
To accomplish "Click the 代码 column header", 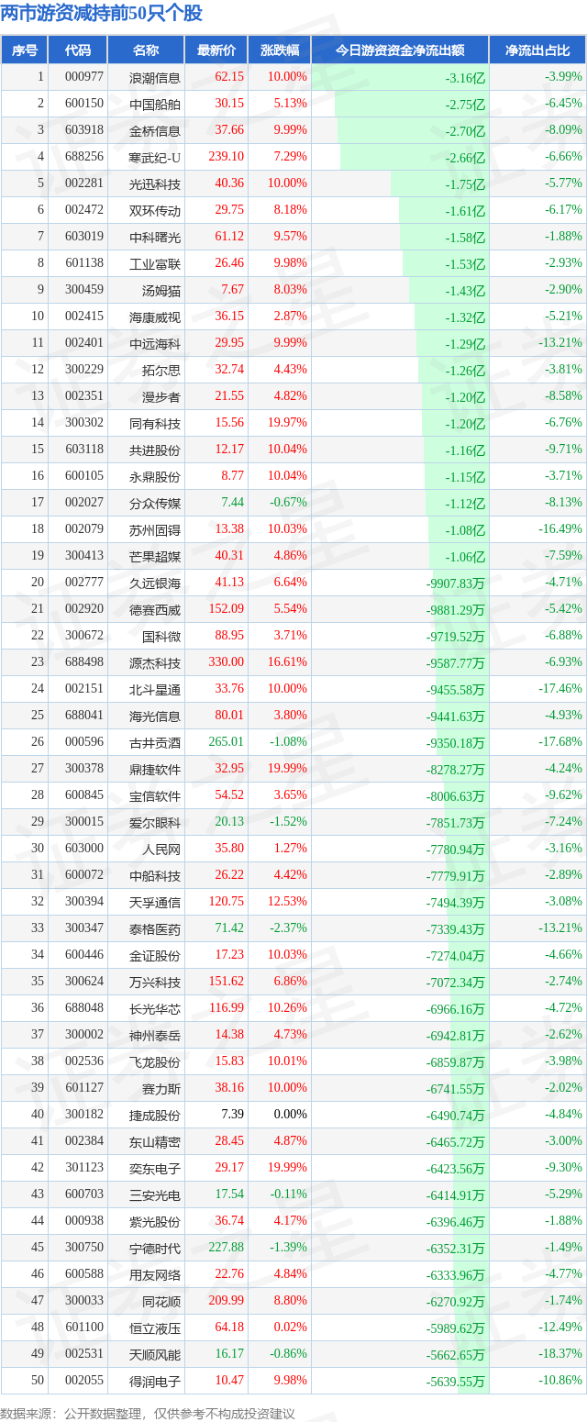I will pos(78,50).
